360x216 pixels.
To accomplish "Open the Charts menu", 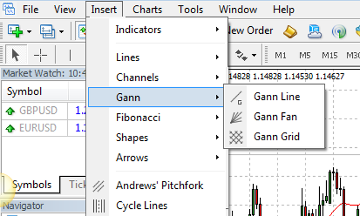I will click(147, 10).
